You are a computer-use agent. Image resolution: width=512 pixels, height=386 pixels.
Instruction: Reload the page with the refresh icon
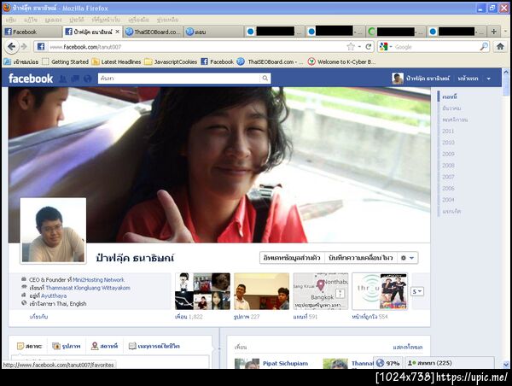click(x=369, y=47)
